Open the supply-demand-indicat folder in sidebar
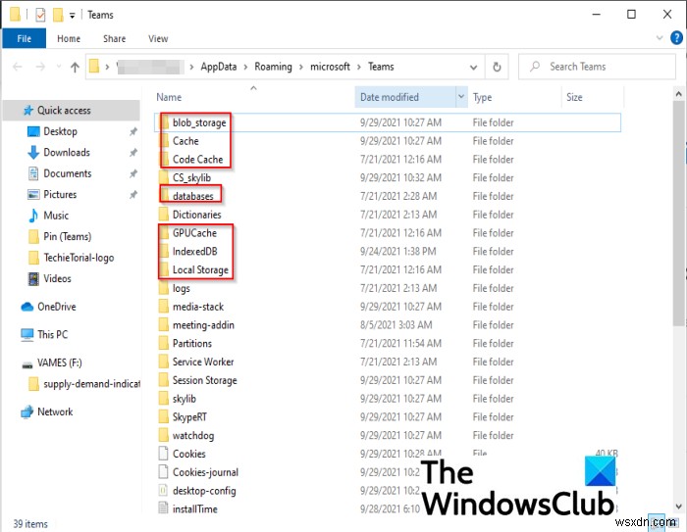This screenshot has width=687, height=532. pyautogui.click(x=91, y=384)
